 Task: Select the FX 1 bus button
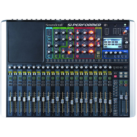[115, 60]
